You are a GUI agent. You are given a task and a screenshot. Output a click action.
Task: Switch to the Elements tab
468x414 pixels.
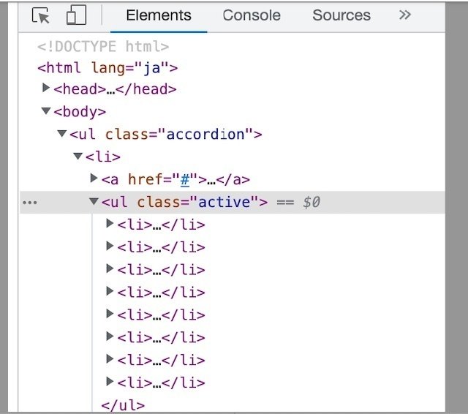pyautogui.click(x=159, y=15)
